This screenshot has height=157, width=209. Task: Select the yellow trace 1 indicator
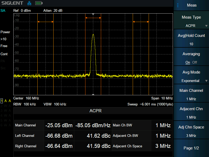click(2, 101)
